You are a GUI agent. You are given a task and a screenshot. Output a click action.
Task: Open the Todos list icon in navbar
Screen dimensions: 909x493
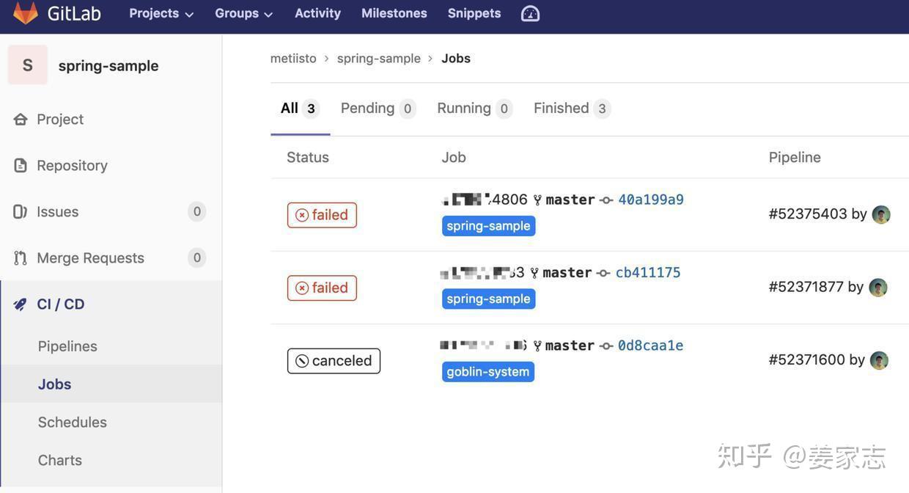pos(529,12)
